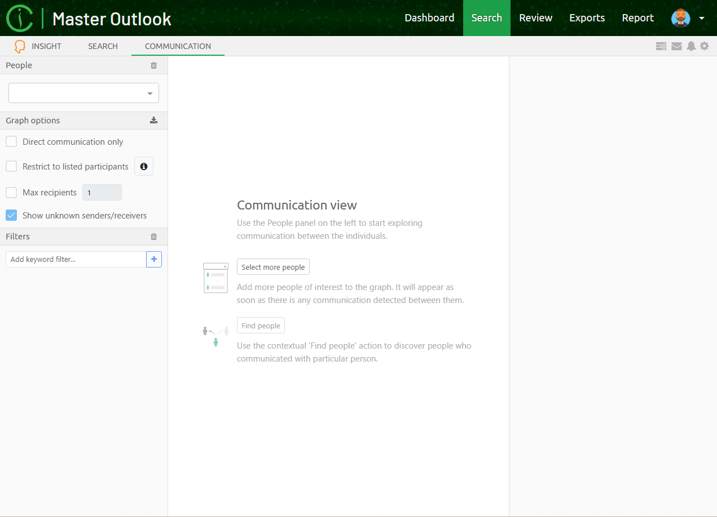Clear Filters with the trash icon
This screenshot has width=717, height=517.
coord(153,237)
